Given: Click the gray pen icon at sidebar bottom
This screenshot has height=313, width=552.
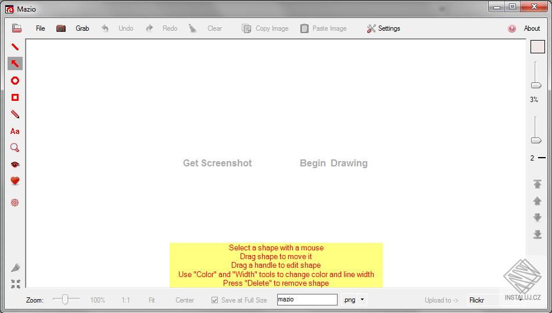Looking at the screenshot, I should click(x=16, y=268).
